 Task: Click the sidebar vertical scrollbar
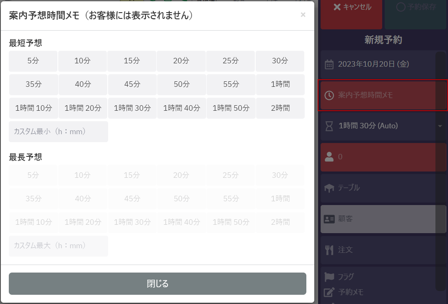[x=440, y=168]
